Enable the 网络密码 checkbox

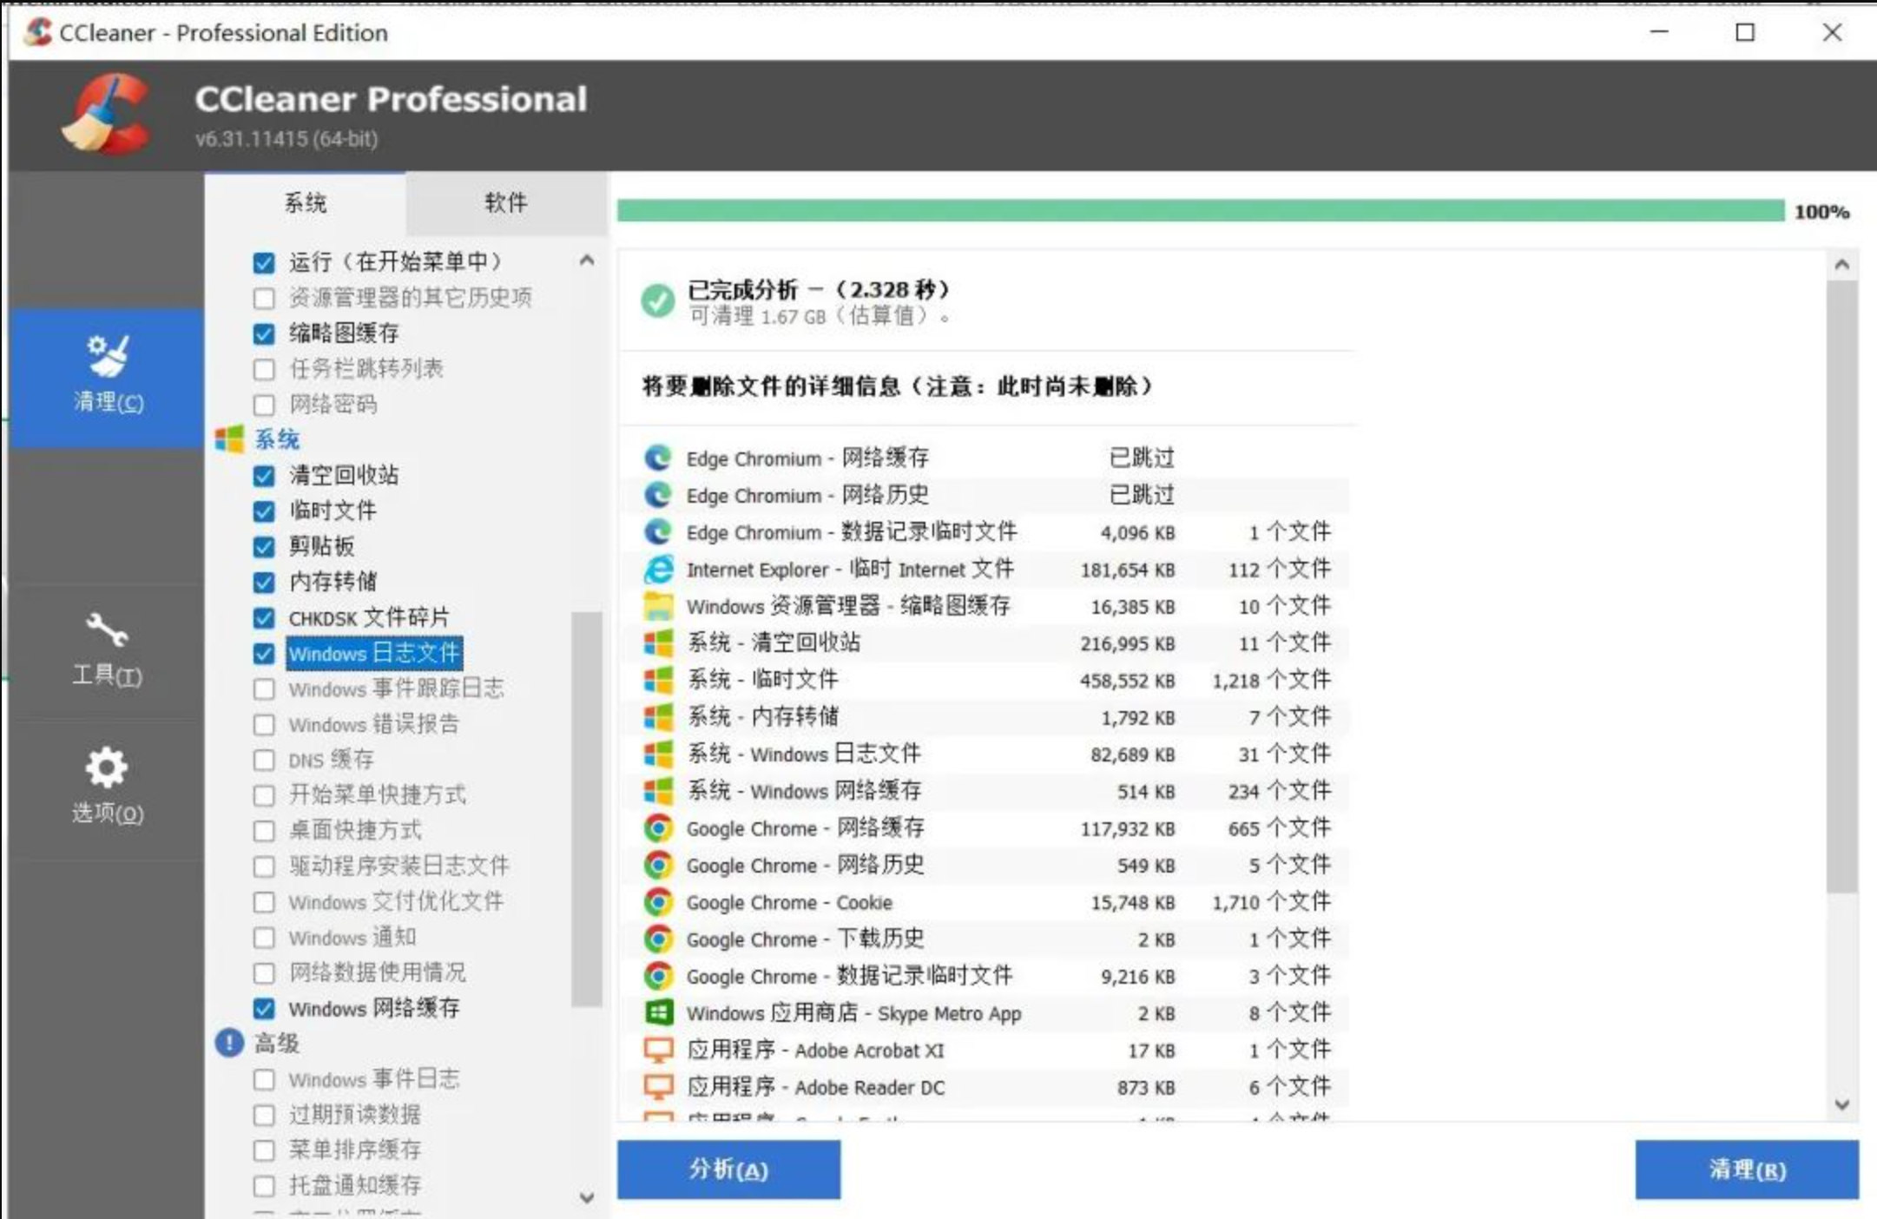[265, 405]
